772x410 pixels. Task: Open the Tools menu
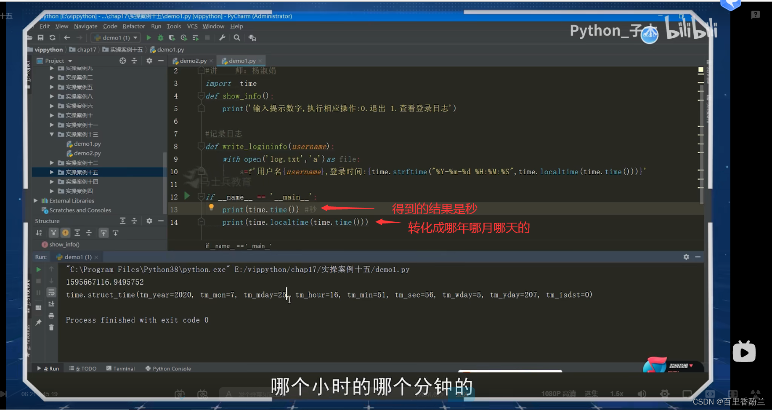click(x=174, y=26)
